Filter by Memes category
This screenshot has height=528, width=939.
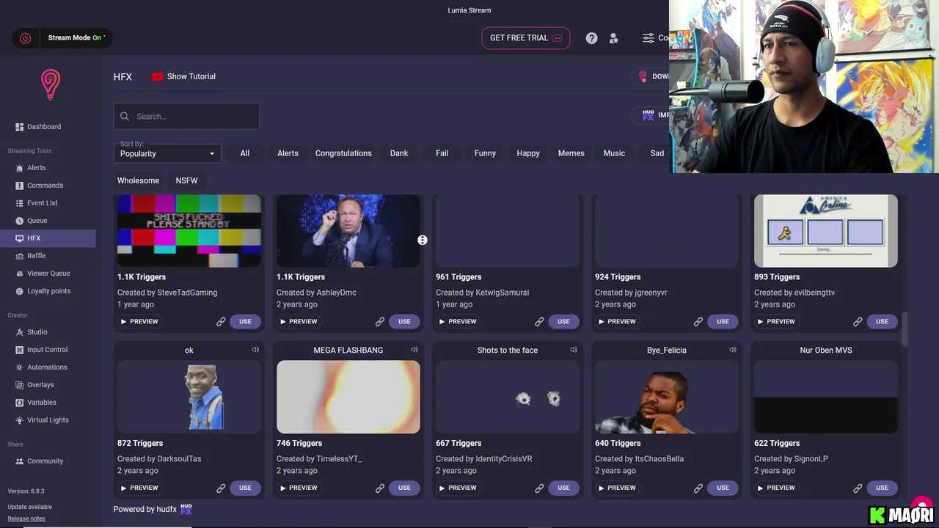tap(571, 153)
